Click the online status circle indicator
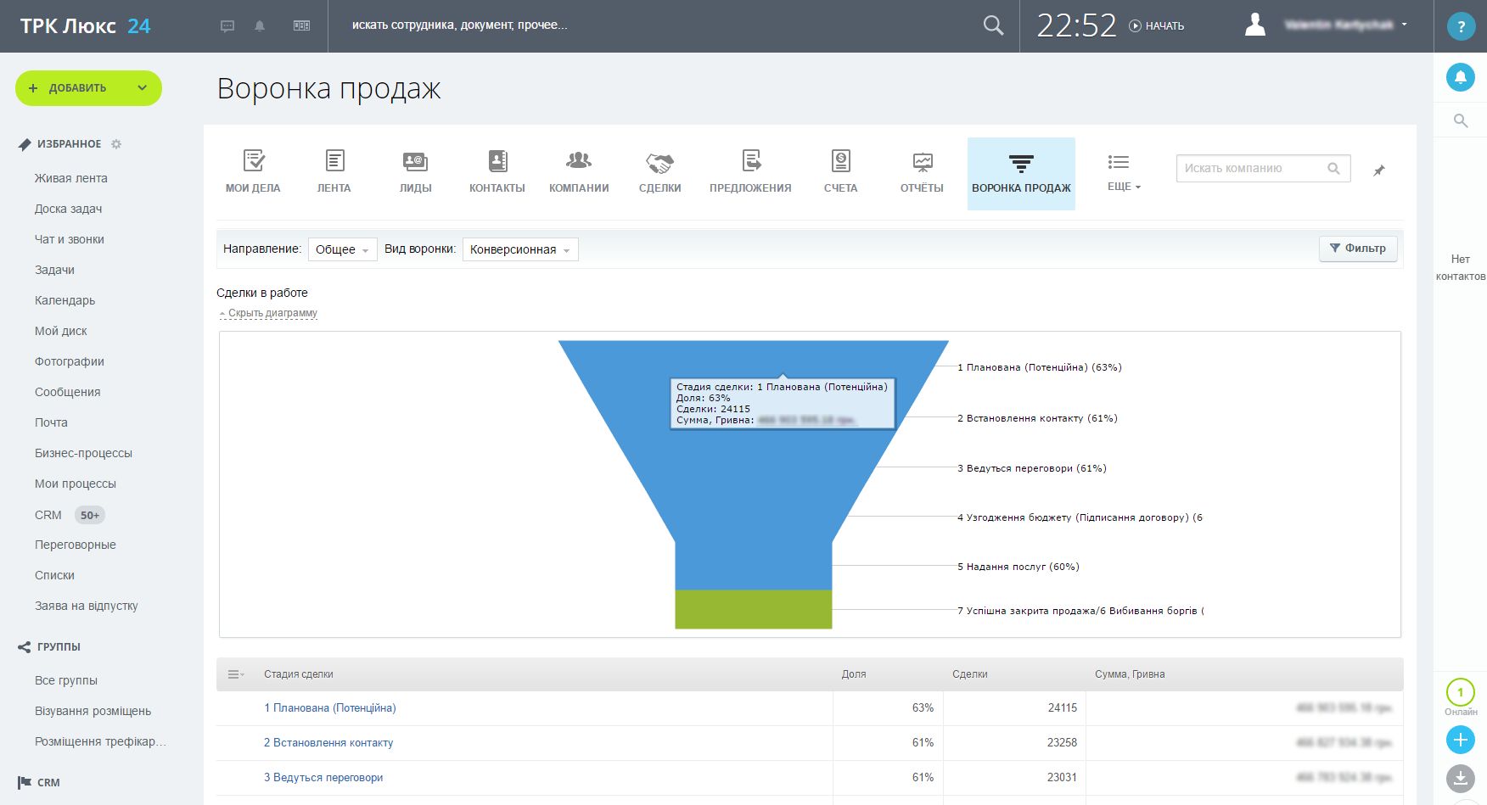 (1460, 692)
